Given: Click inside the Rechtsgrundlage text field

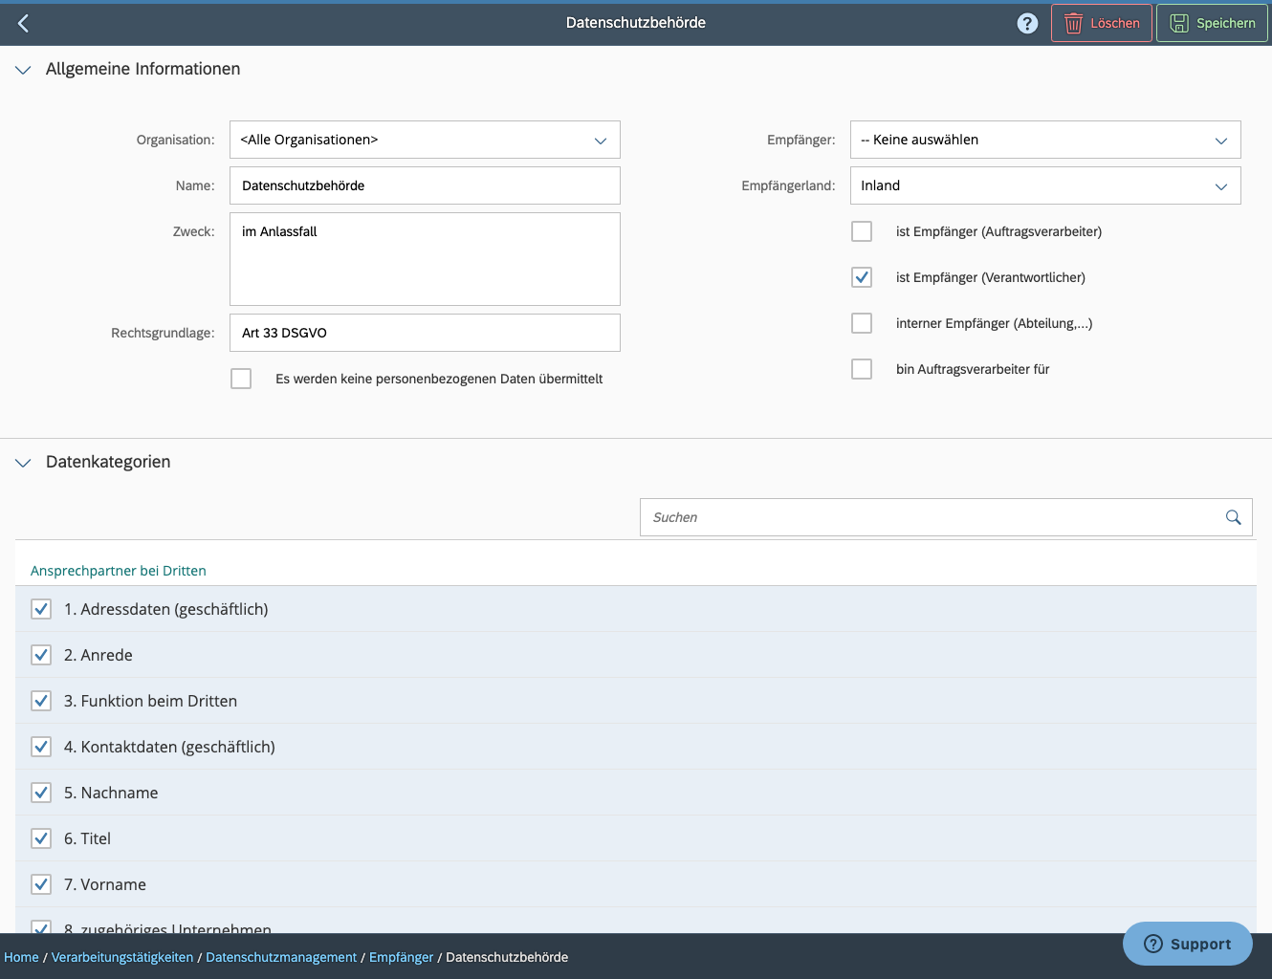Looking at the screenshot, I should [x=425, y=333].
